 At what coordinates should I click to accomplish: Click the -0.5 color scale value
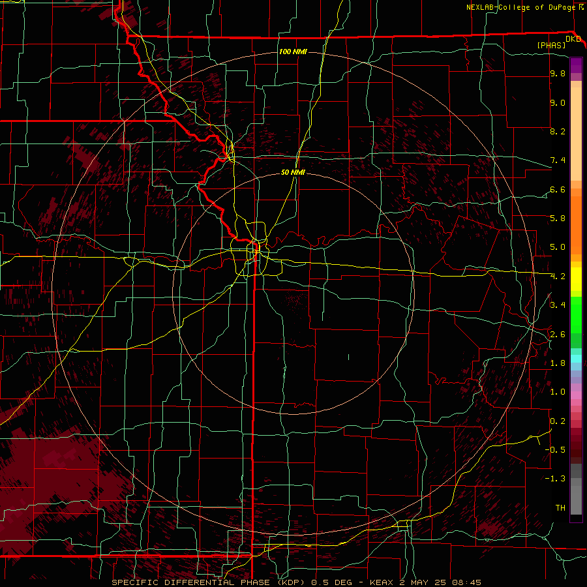pyautogui.click(x=556, y=450)
